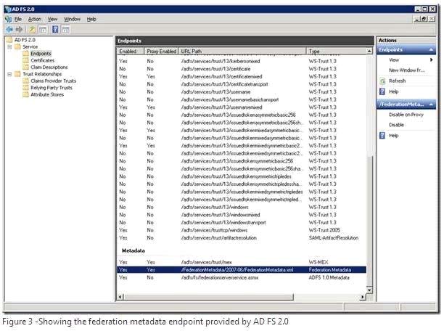Open the File menu

pos(18,20)
